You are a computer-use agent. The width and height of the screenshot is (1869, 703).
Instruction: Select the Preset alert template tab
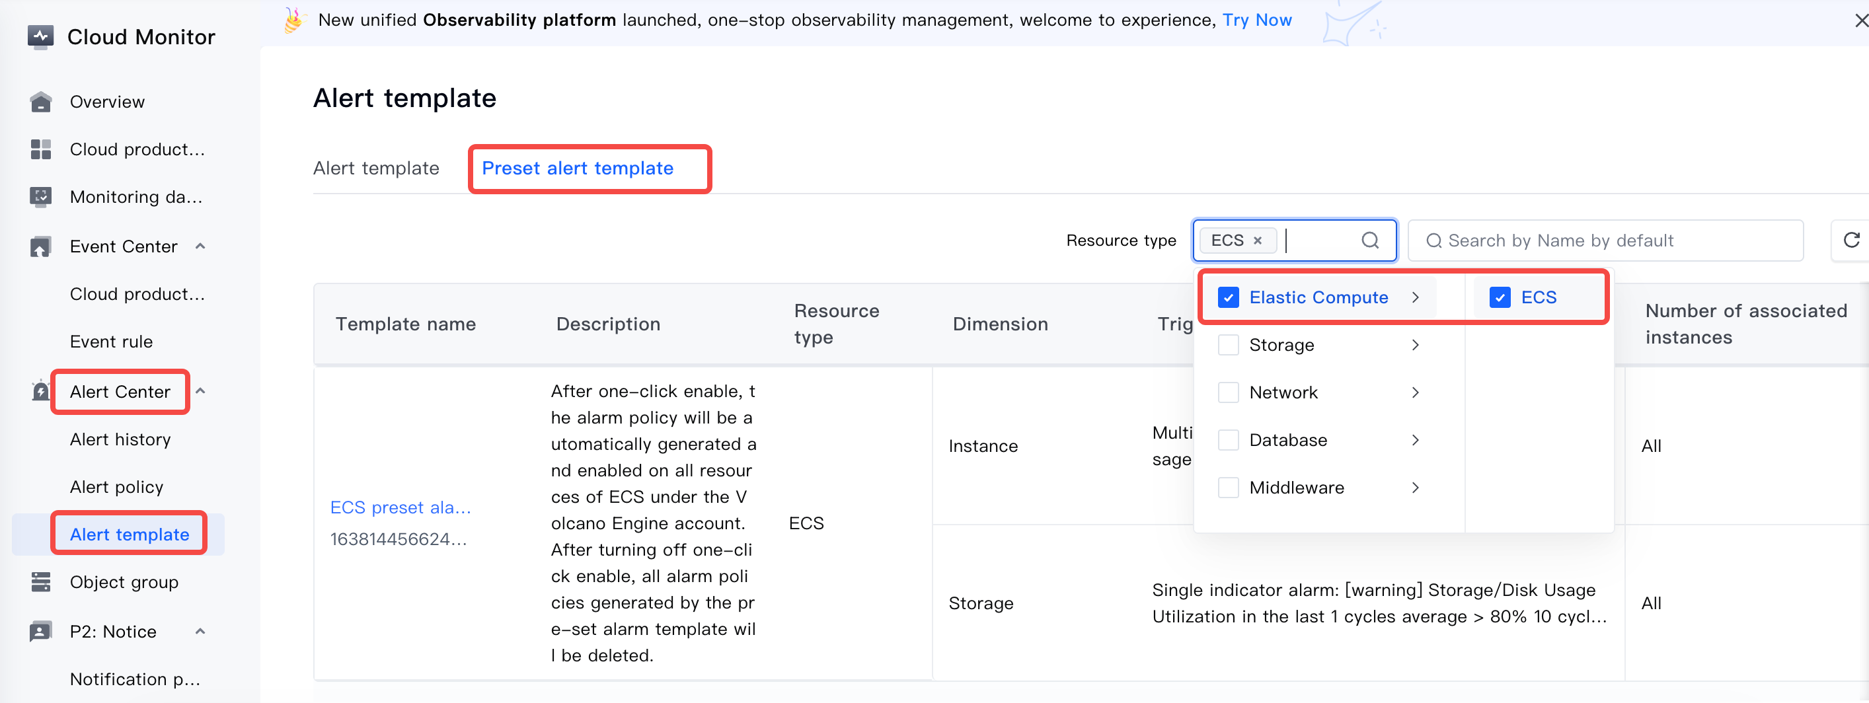point(578,168)
